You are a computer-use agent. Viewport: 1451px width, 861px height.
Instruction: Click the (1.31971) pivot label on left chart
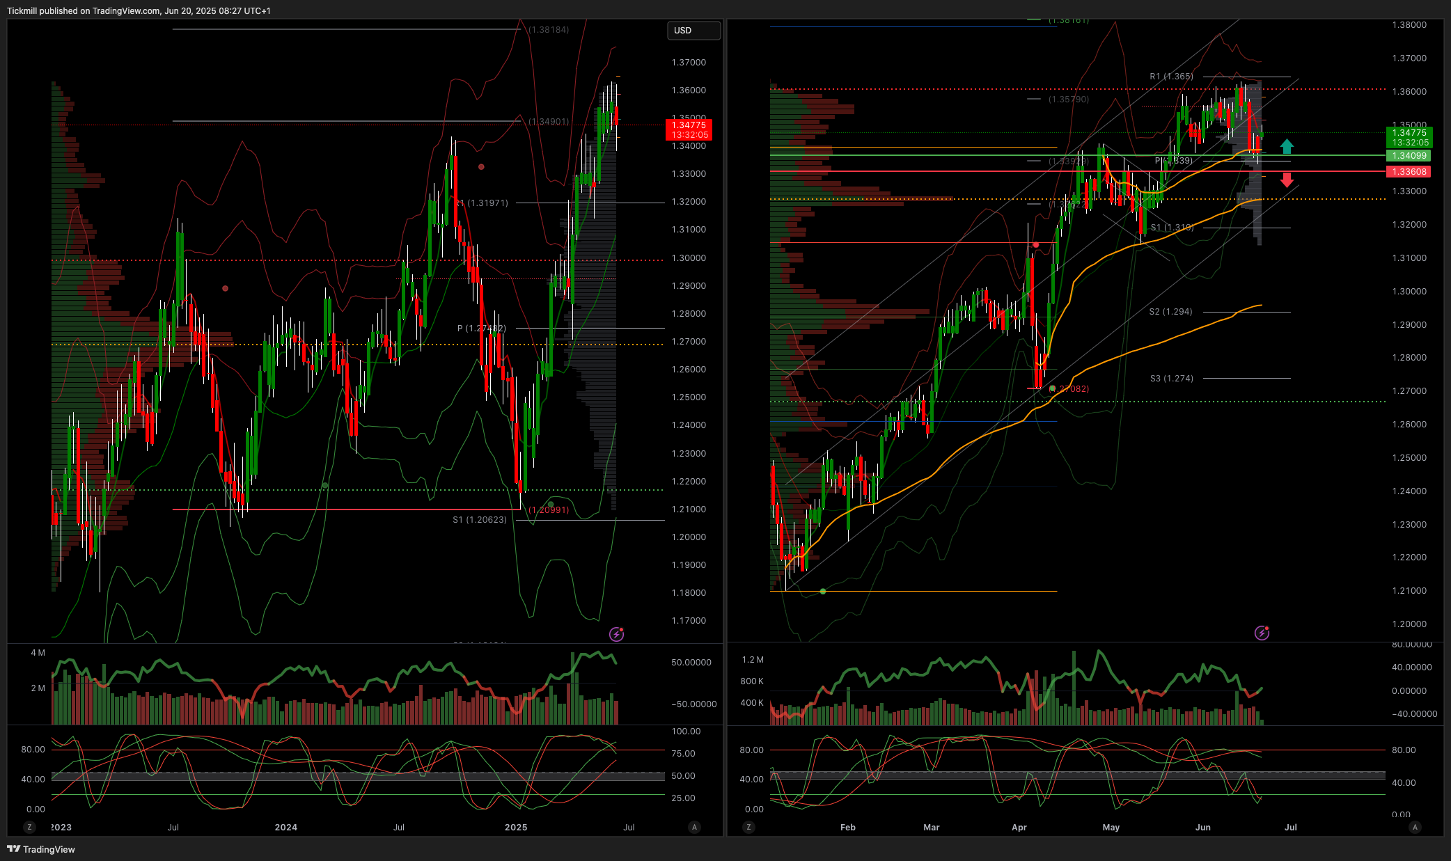(x=483, y=203)
